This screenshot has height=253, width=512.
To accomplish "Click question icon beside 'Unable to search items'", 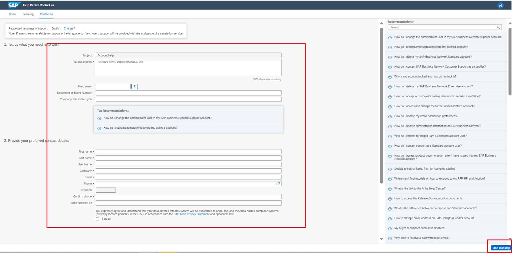I will coord(390,169).
